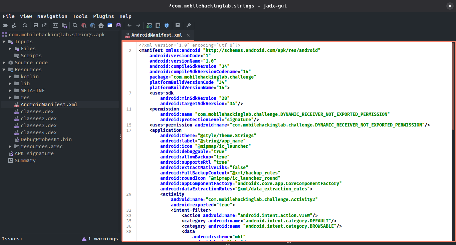This screenshot has height=245, width=456.
Task: Close the AndroidManifest.xml tab
Action: 188,35
